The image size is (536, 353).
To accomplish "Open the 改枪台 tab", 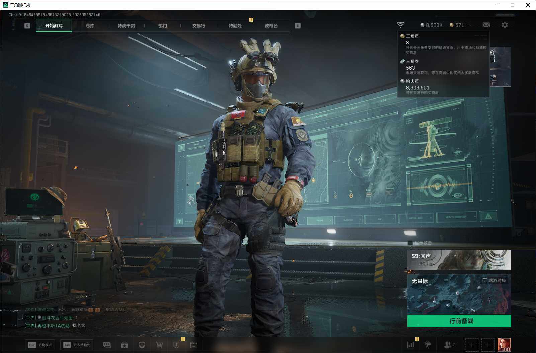I will 271,26.
